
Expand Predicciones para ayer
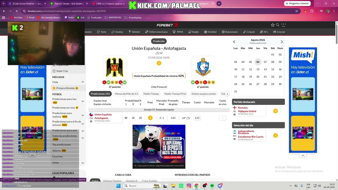click(x=83, y=131)
